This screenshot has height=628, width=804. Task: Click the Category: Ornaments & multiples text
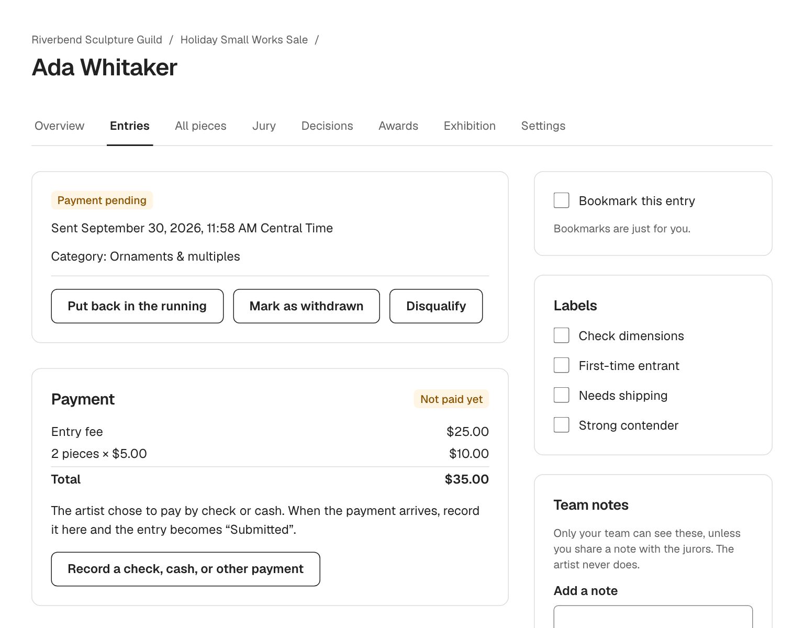[146, 256]
